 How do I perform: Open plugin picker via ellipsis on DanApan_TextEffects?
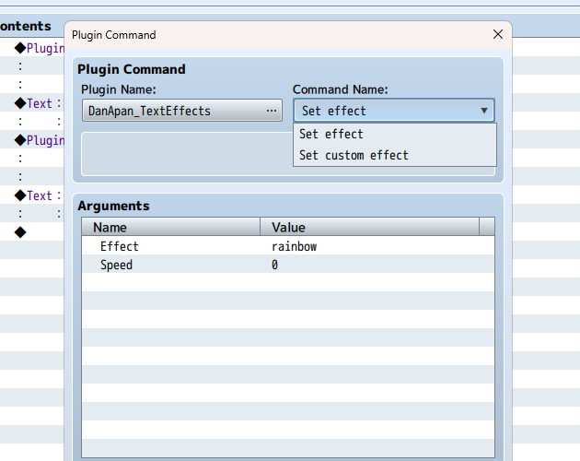point(272,111)
